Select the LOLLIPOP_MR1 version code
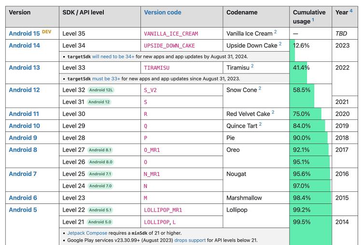Screen dimensions: 362x245 click(163, 210)
